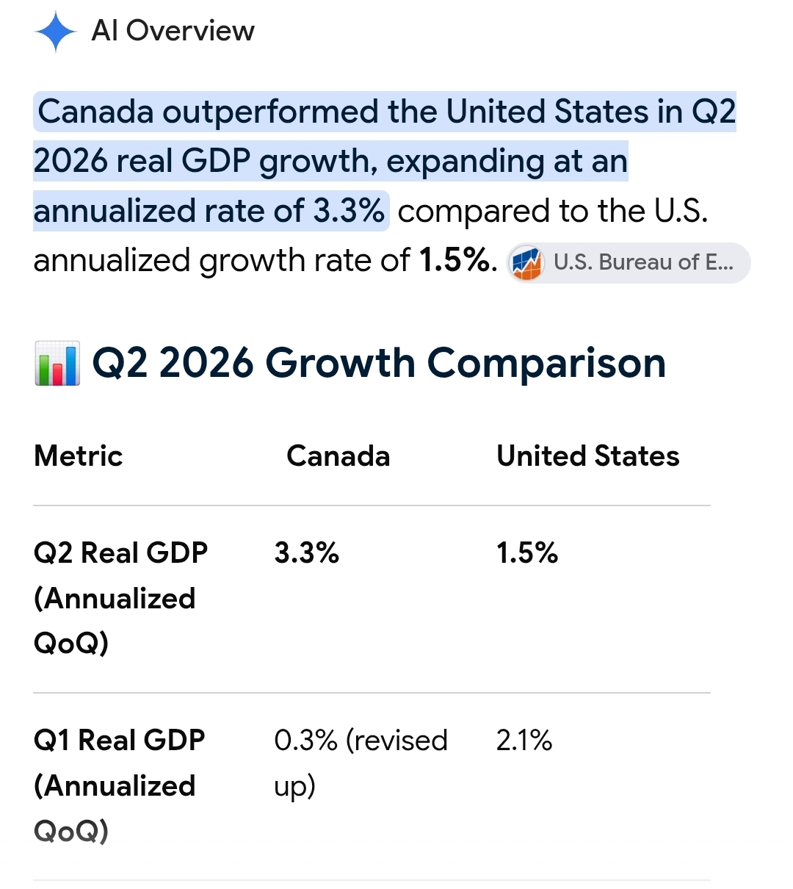Select the Q2 Real GDP row label
The height and width of the screenshot is (889, 793).
[x=121, y=598]
